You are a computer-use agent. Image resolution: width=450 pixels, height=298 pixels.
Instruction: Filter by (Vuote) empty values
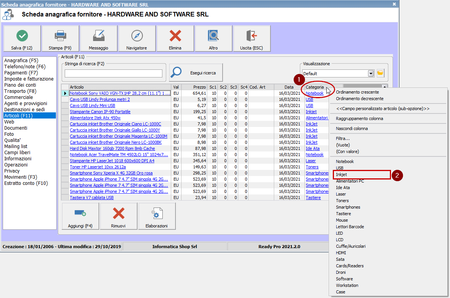pyautogui.click(x=343, y=145)
